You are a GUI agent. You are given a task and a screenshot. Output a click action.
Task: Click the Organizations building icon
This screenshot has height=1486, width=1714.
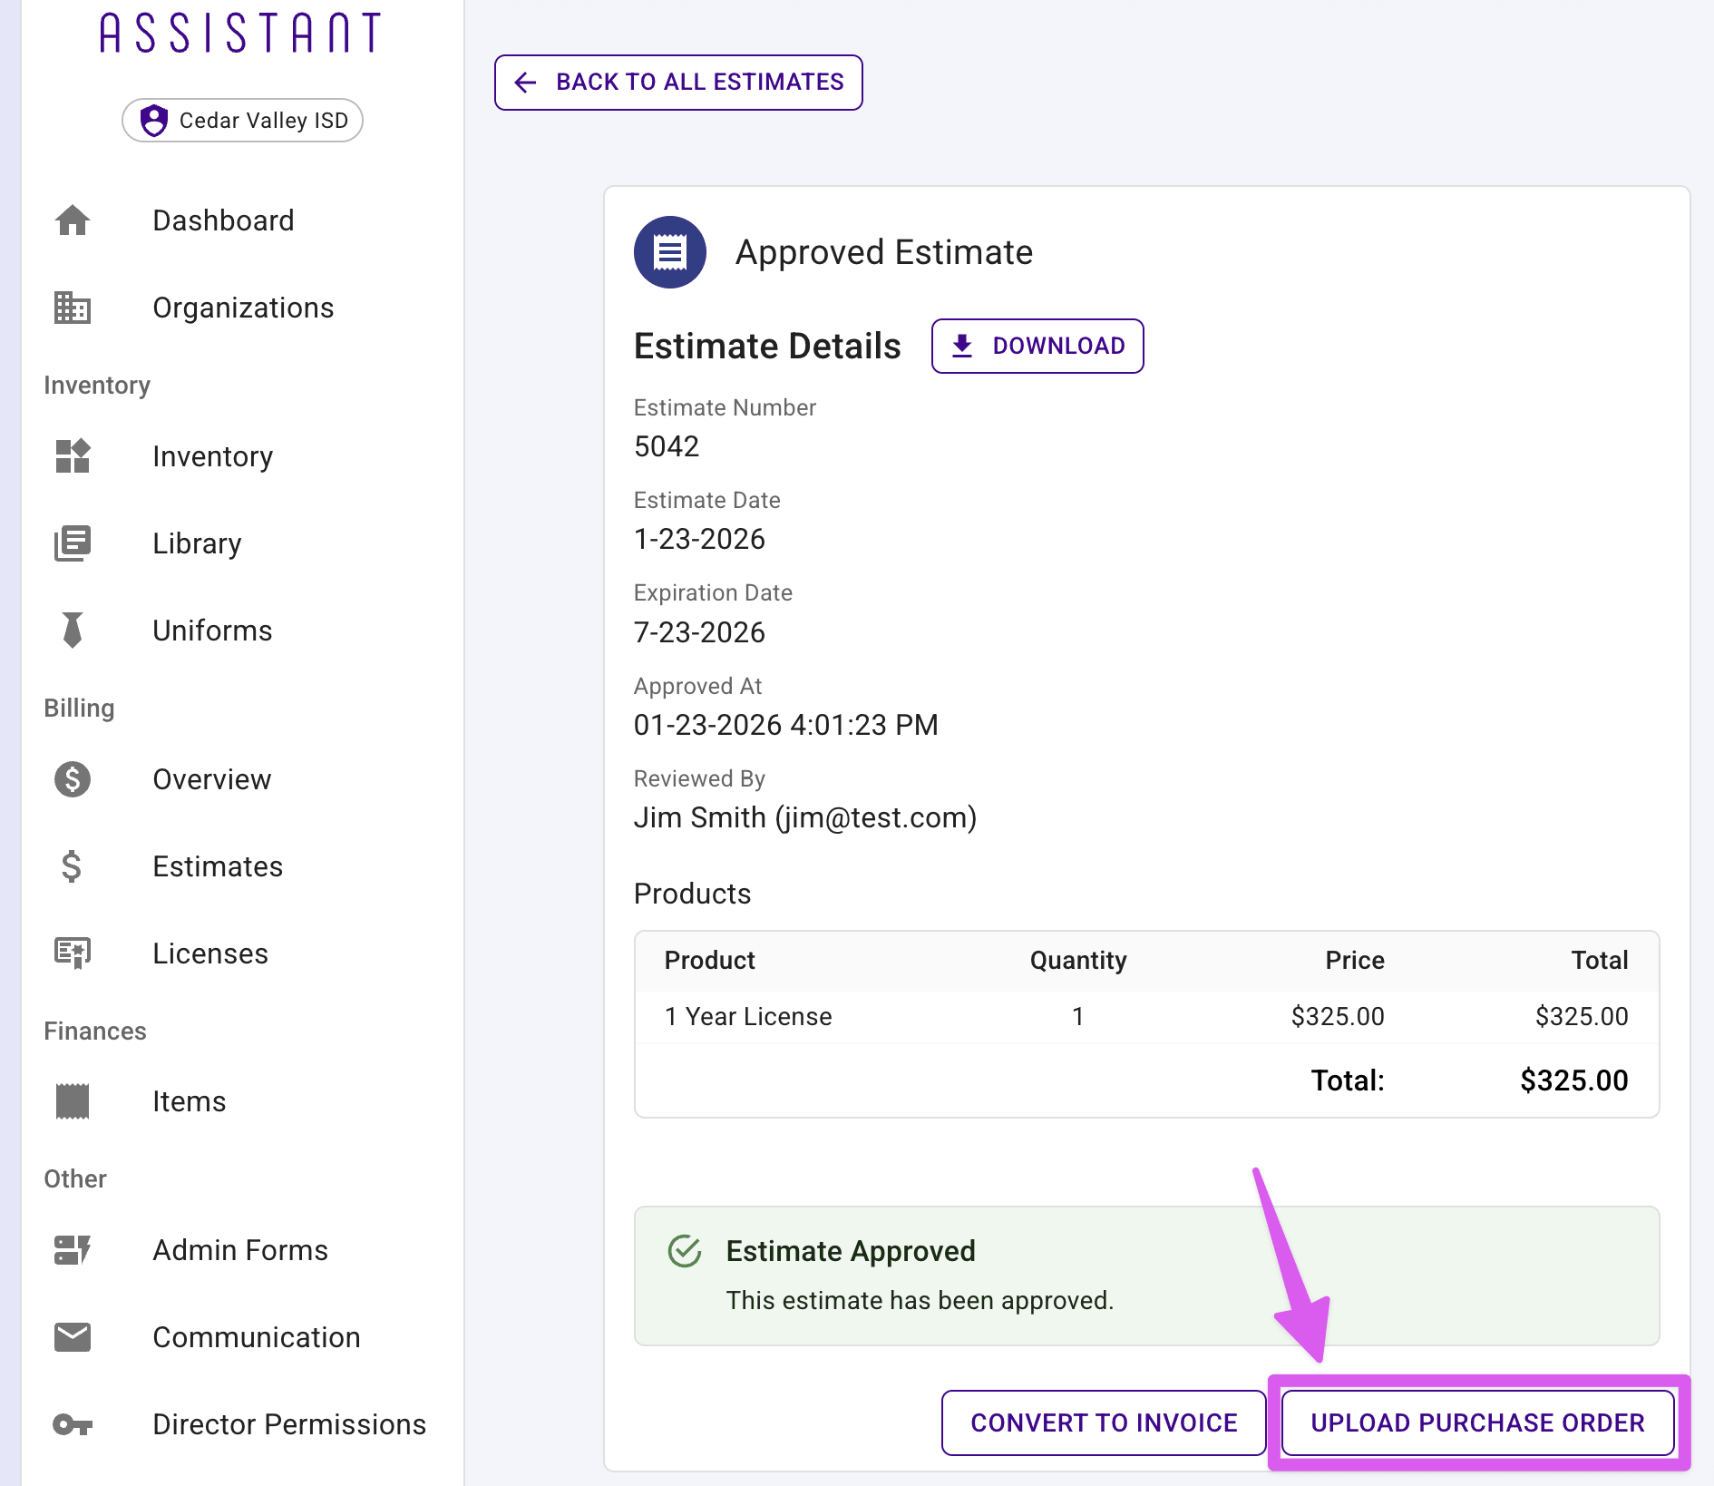pyautogui.click(x=73, y=308)
